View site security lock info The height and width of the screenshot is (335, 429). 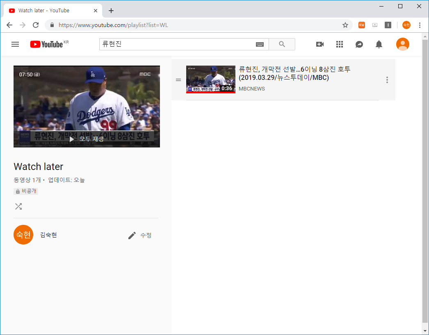point(52,25)
